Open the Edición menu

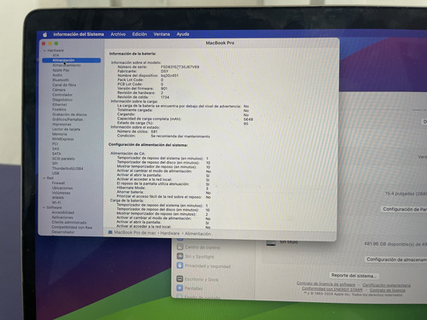pyautogui.click(x=139, y=34)
